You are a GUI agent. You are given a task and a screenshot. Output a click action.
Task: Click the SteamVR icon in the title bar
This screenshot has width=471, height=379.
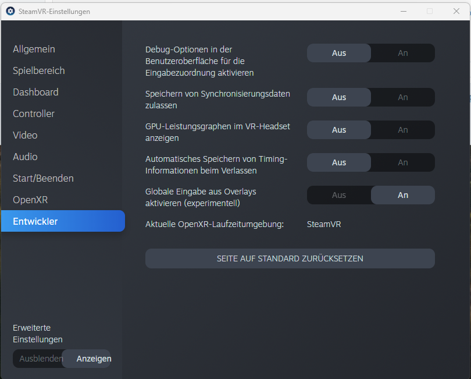[10, 11]
